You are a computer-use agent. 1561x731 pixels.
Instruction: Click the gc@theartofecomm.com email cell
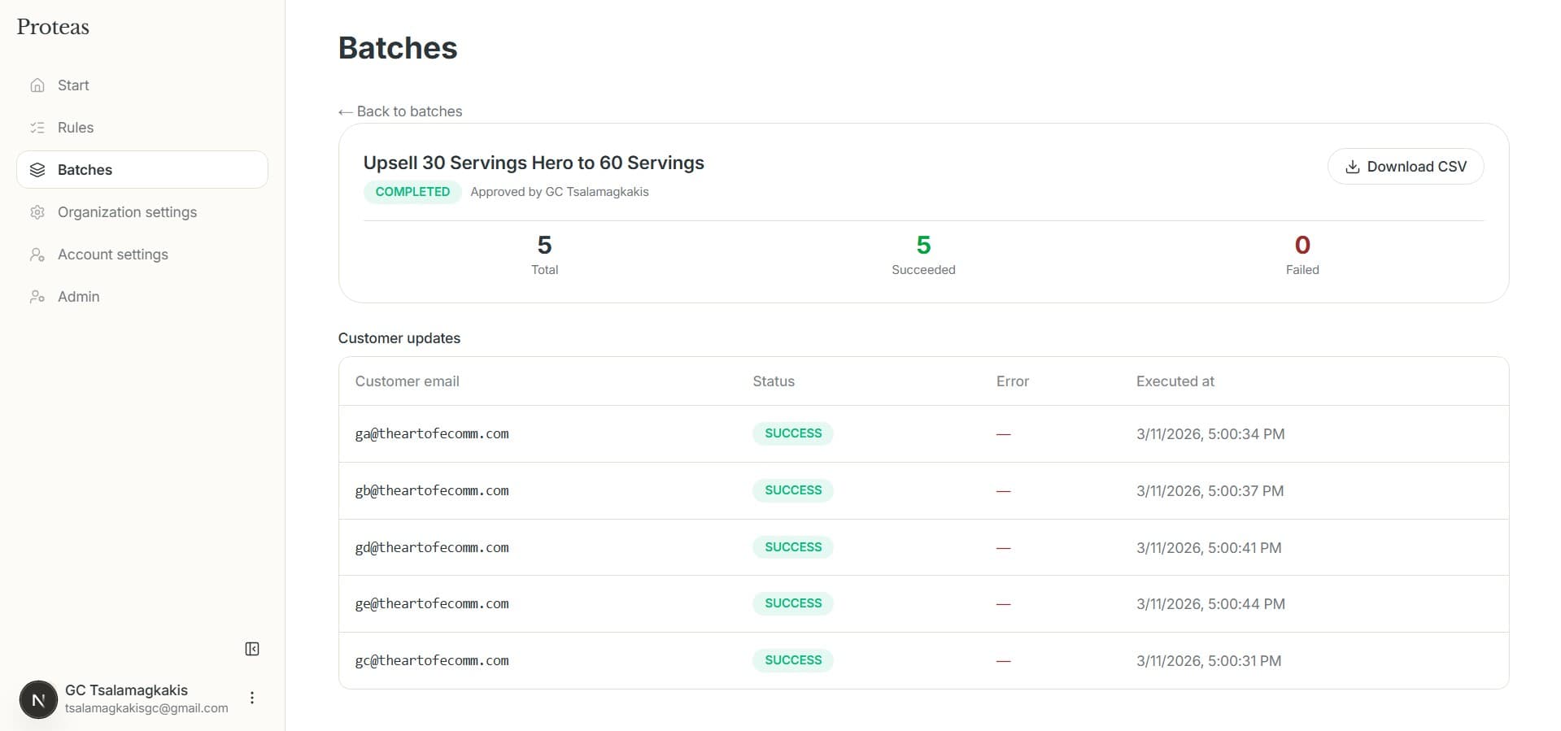[432, 661]
